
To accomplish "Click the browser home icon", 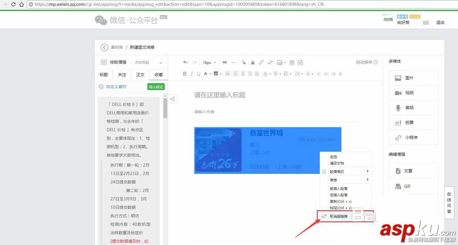I will tap(22, 5).
